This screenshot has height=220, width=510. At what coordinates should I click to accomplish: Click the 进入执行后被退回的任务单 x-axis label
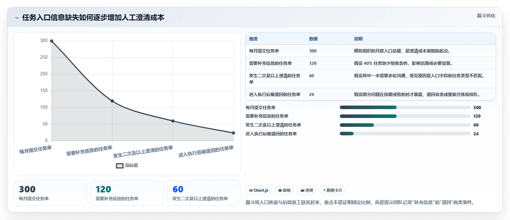pos(206,151)
